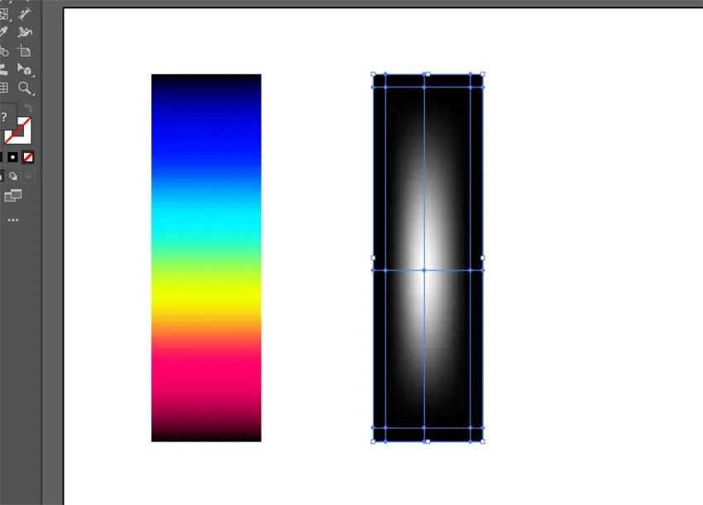Select the Artboard tool
Viewport: 703px width, 505px height.
[x=25, y=51]
